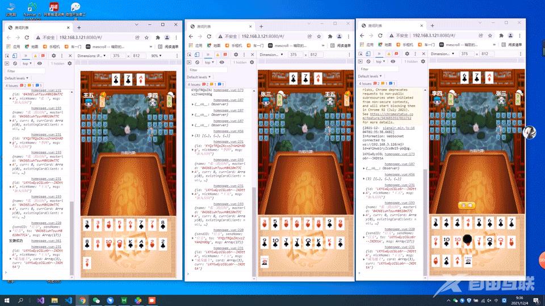Show console sidebar in the left window
Image resolution: width=545 pixels, height=306 pixels.
(x=7, y=63)
